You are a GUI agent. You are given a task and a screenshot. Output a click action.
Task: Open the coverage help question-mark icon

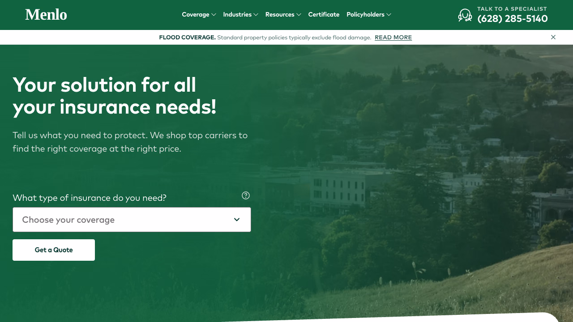246,195
